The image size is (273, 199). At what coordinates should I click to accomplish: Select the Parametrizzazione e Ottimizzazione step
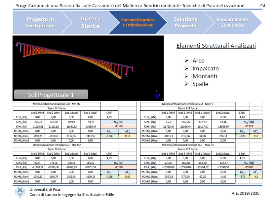point(138,23)
